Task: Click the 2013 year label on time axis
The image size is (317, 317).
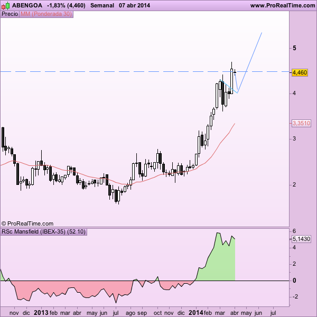Action: [x=41, y=313]
